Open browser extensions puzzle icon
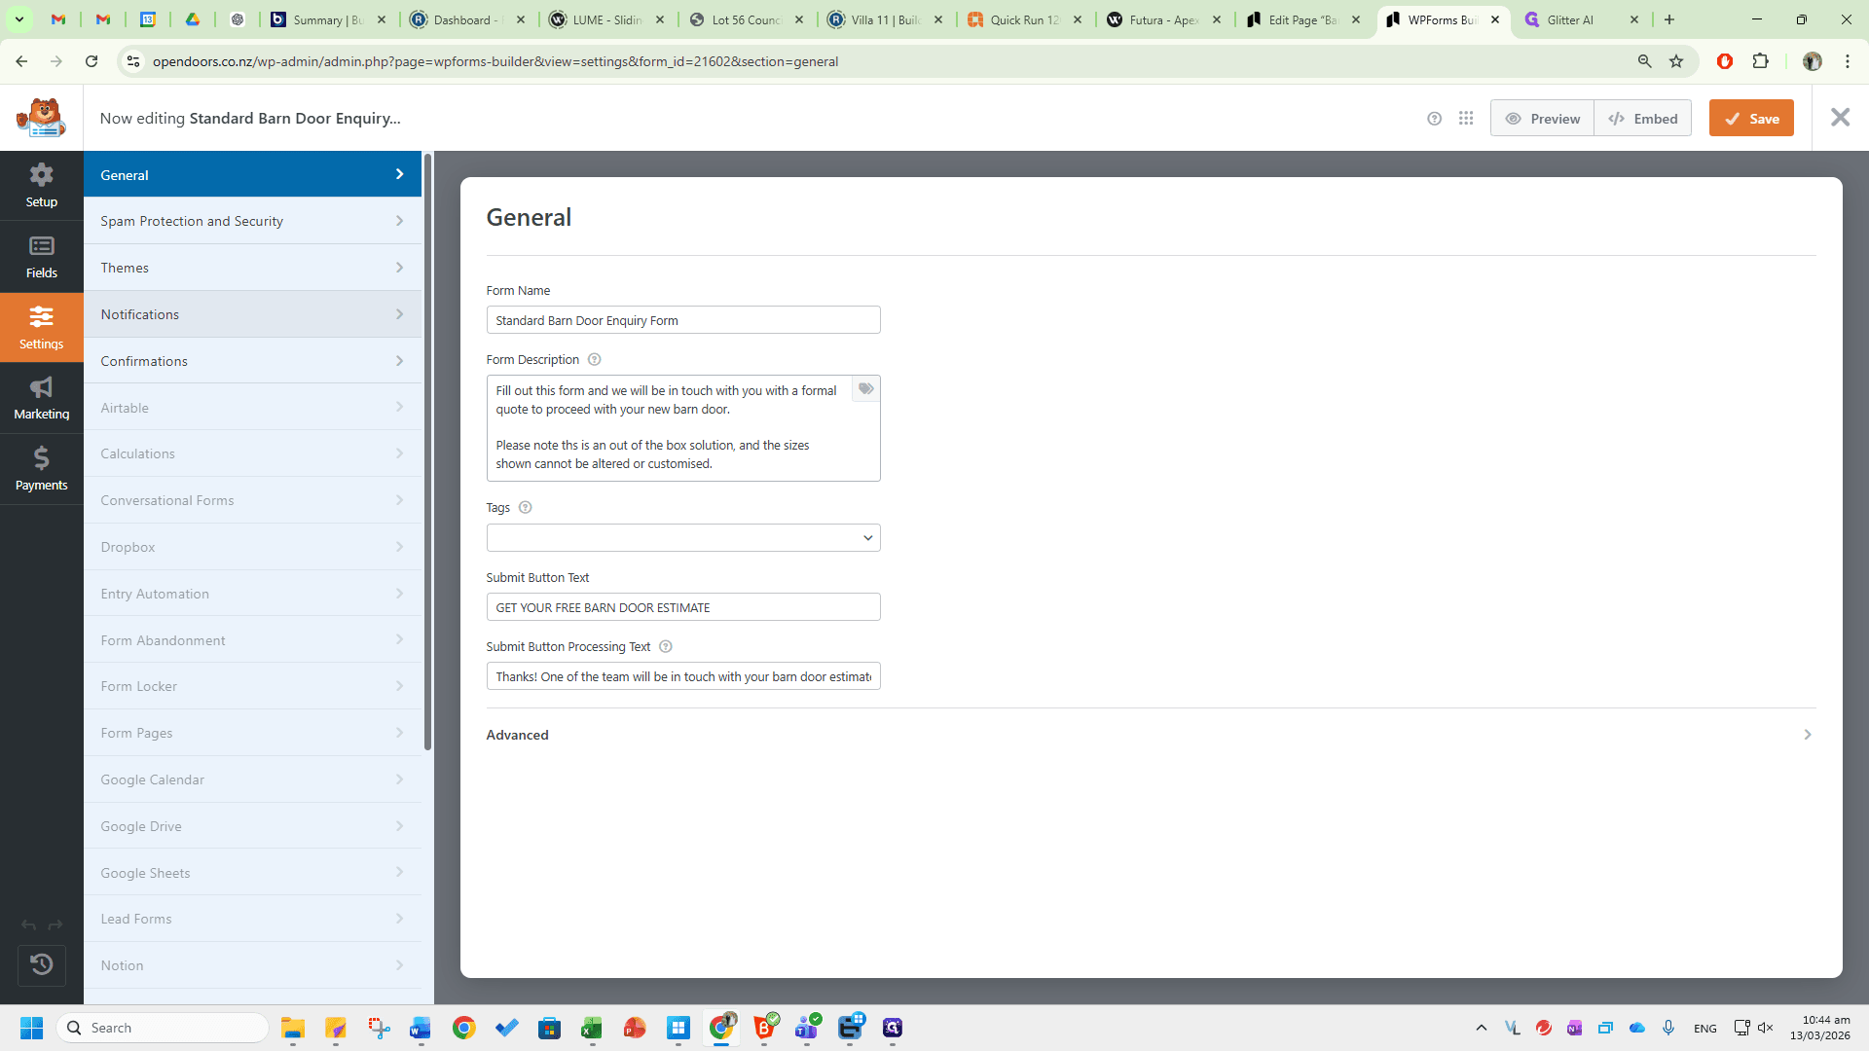This screenshot has height=1051, width=1869. pos(1760,61)
